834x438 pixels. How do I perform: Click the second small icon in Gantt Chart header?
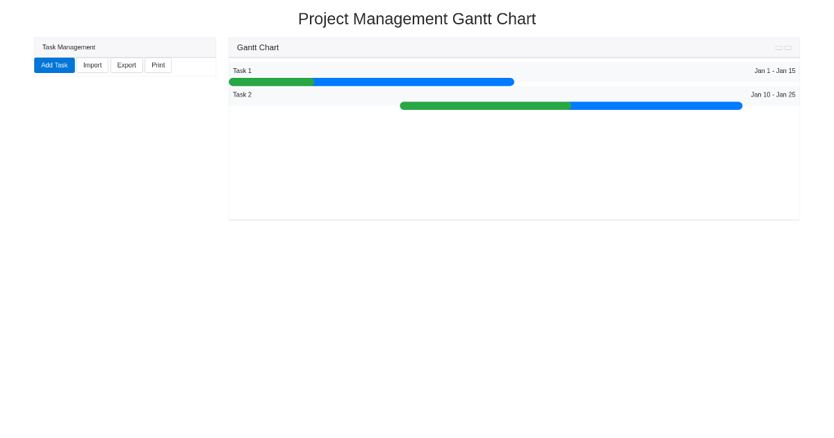pos(787,47)
